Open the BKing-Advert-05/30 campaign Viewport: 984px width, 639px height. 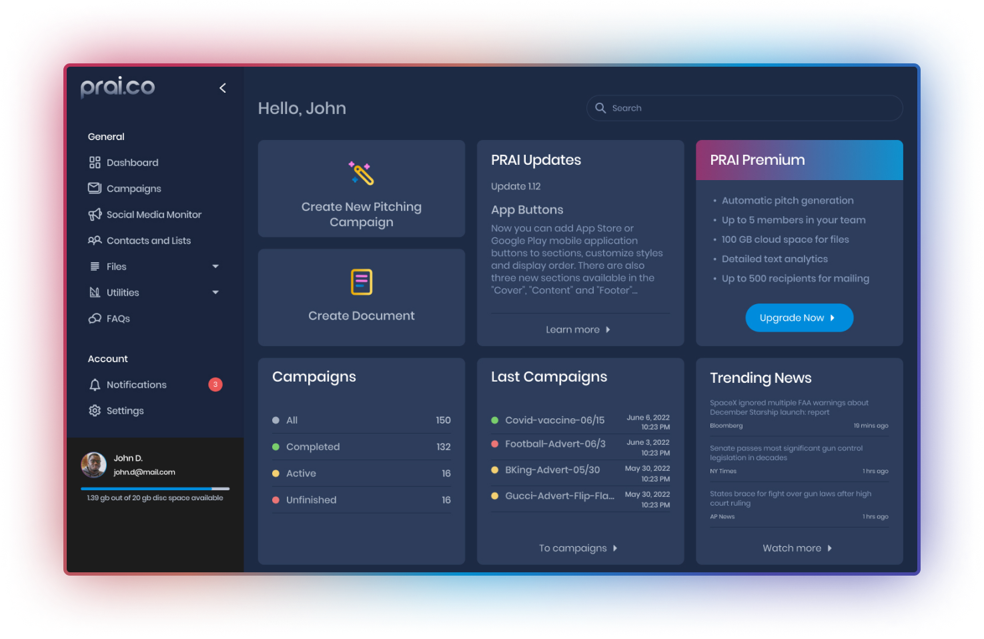tap(580, 472)
